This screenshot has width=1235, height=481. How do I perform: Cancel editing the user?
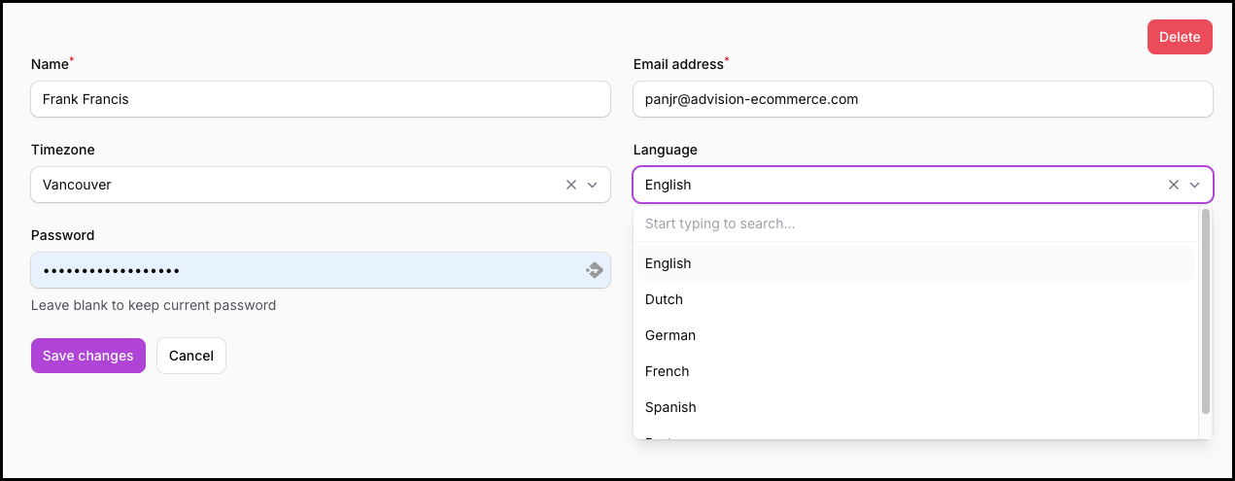[x=191, y=356]
